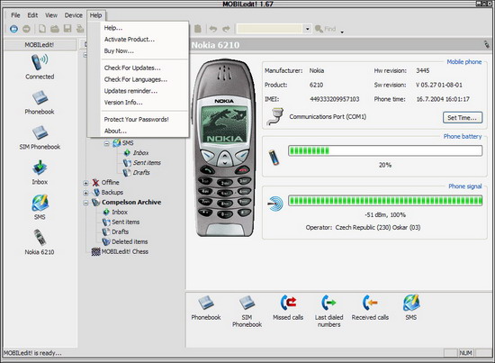Open the View menu

51,15
